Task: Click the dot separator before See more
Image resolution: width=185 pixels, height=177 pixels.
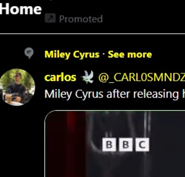Action: (x=104, y=54)
